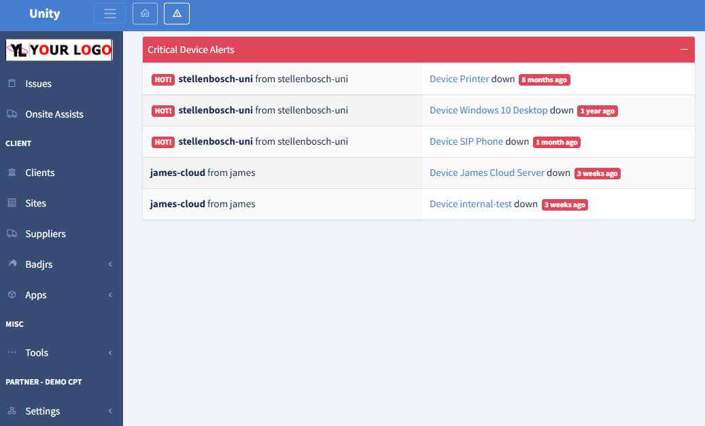Viewport: 705px width, 426px height.
Task: Click the Suppliers truck icon
Action: pyautogui.click(x=12, y=233)
